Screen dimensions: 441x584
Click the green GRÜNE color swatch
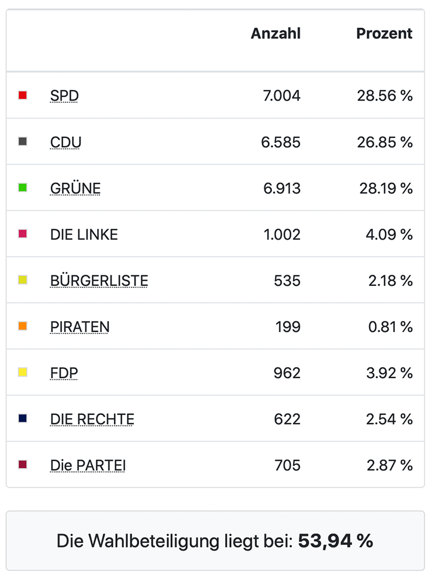point(23,188)
